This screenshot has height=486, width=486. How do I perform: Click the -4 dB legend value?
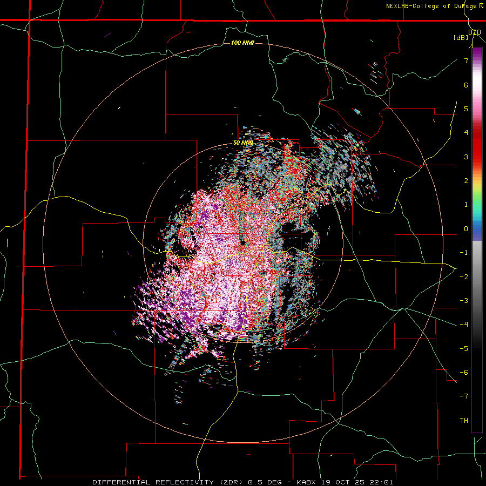point(464,325)
